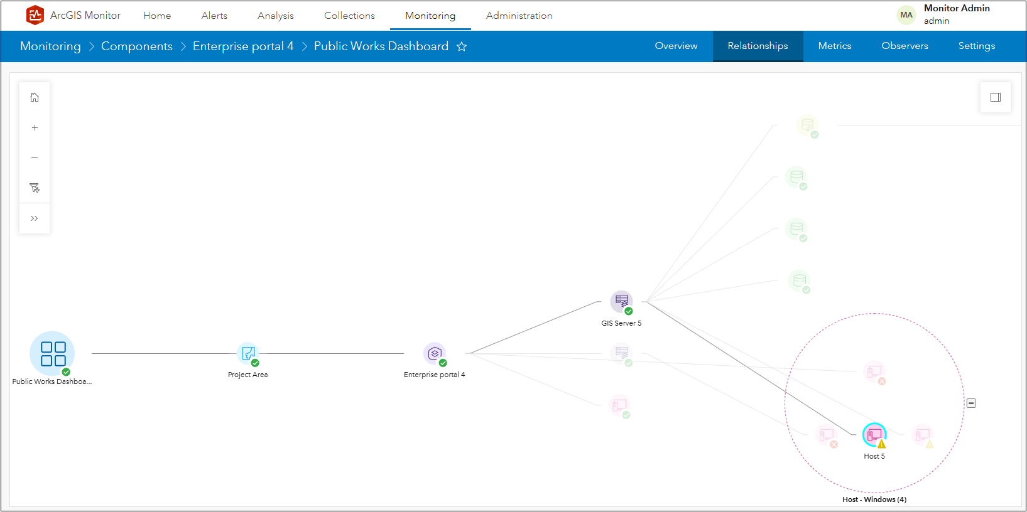Screen dimensions: 1027x512
Task: Switch to the Metrics tab
Action: [x=835, y=46]
